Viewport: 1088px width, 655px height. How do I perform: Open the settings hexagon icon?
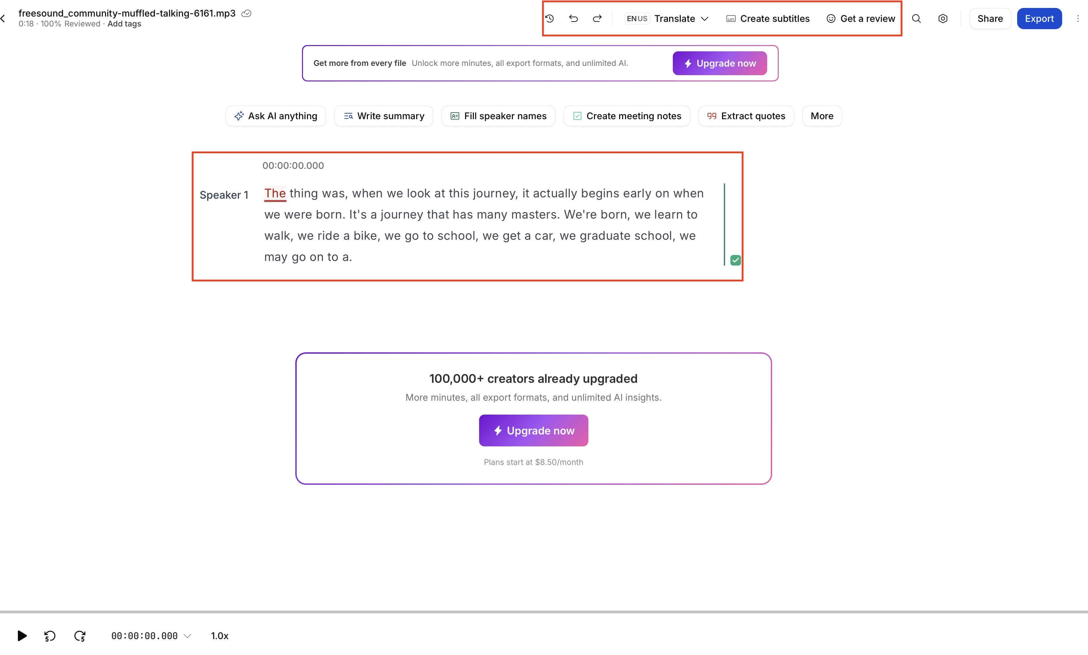point(943,19)
